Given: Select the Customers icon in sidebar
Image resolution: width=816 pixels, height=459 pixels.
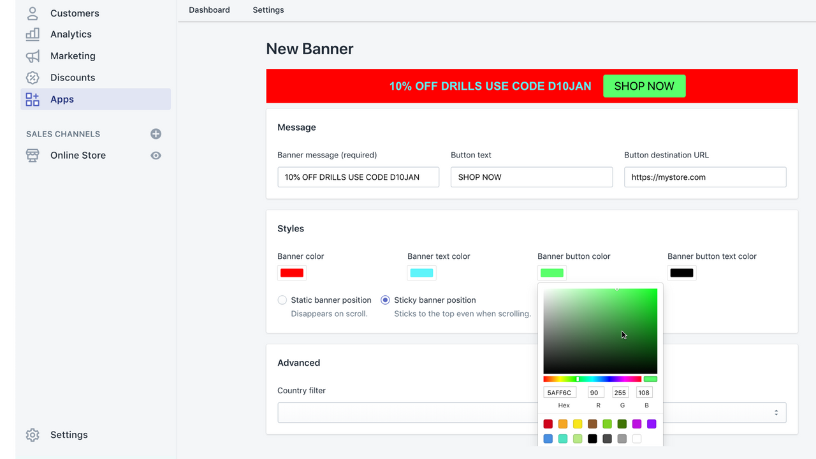Looking at the screenshot, I should pyautogui.click(x=33, y=13).
